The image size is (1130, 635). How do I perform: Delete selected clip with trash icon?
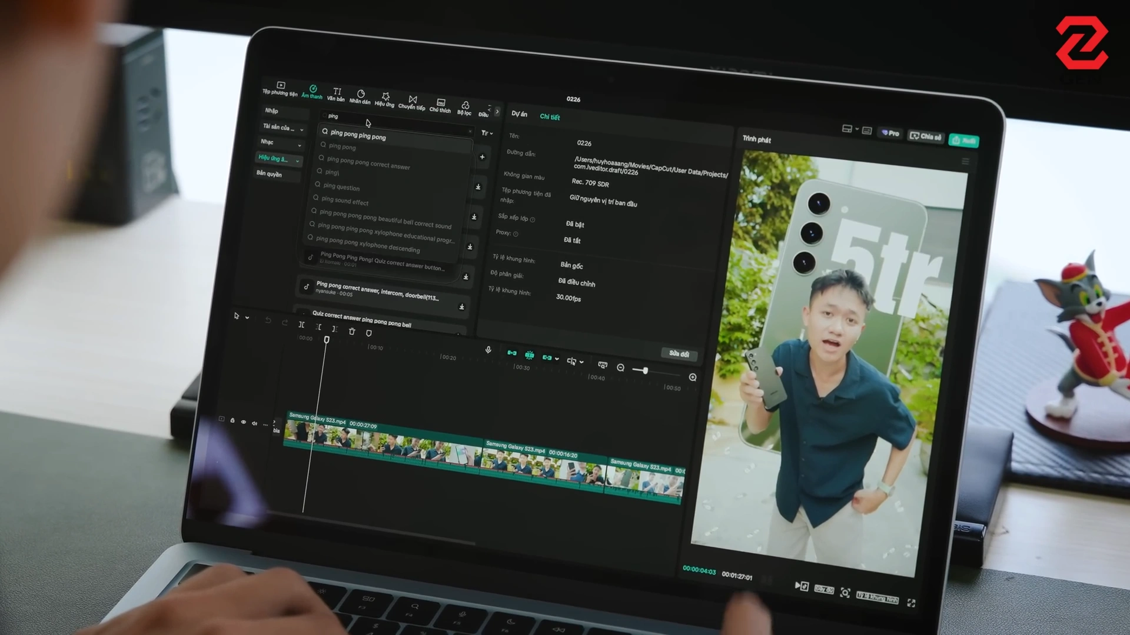[352, 332]
